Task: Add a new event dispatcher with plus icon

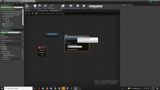Action: coord(23,59)
